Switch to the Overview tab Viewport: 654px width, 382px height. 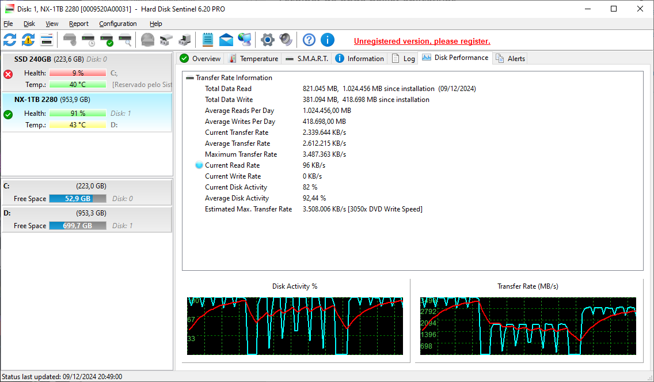[x=200, y=58]
